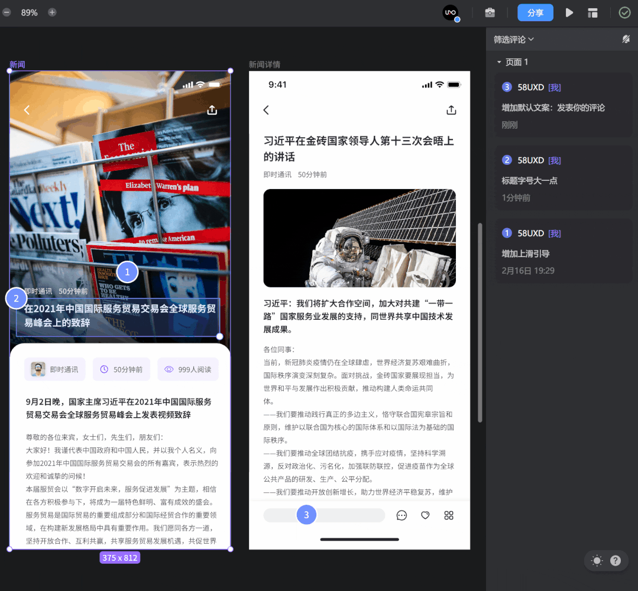The image size is (638, 591).
Task: Select the selected headline 在2021年中国国际服务贸易
Action: click(x=119, y=316)
